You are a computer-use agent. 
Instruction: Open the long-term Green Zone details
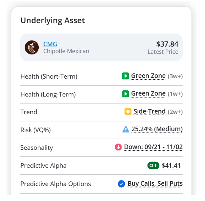148,94
